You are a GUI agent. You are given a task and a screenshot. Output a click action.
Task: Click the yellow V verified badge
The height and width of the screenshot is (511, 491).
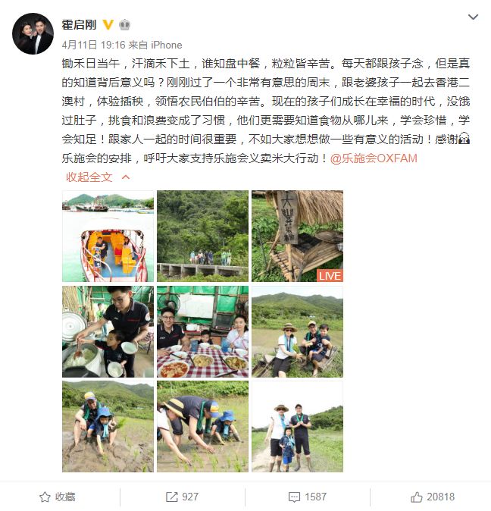coord(108,25)
